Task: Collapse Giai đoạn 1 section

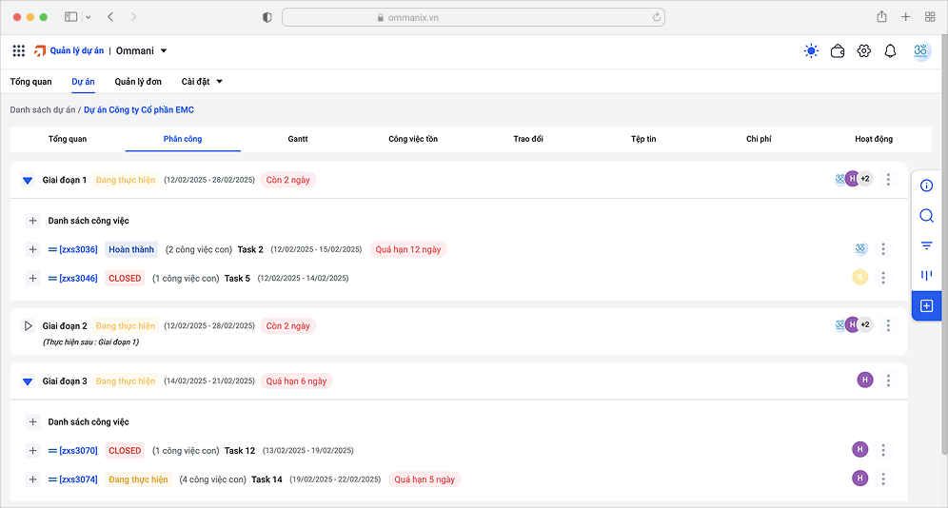Action: pos(28,180)
